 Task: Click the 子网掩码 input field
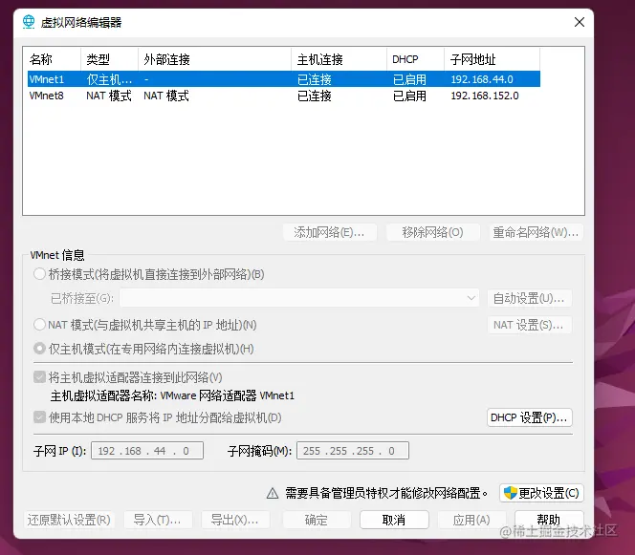[353, 451]
